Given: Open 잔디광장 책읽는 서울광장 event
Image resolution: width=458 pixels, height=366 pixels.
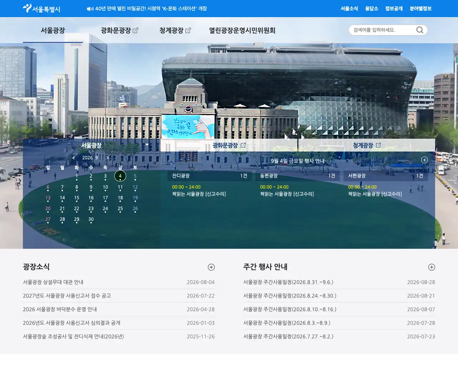Looking at the screenshot, I should click(199, 194).
